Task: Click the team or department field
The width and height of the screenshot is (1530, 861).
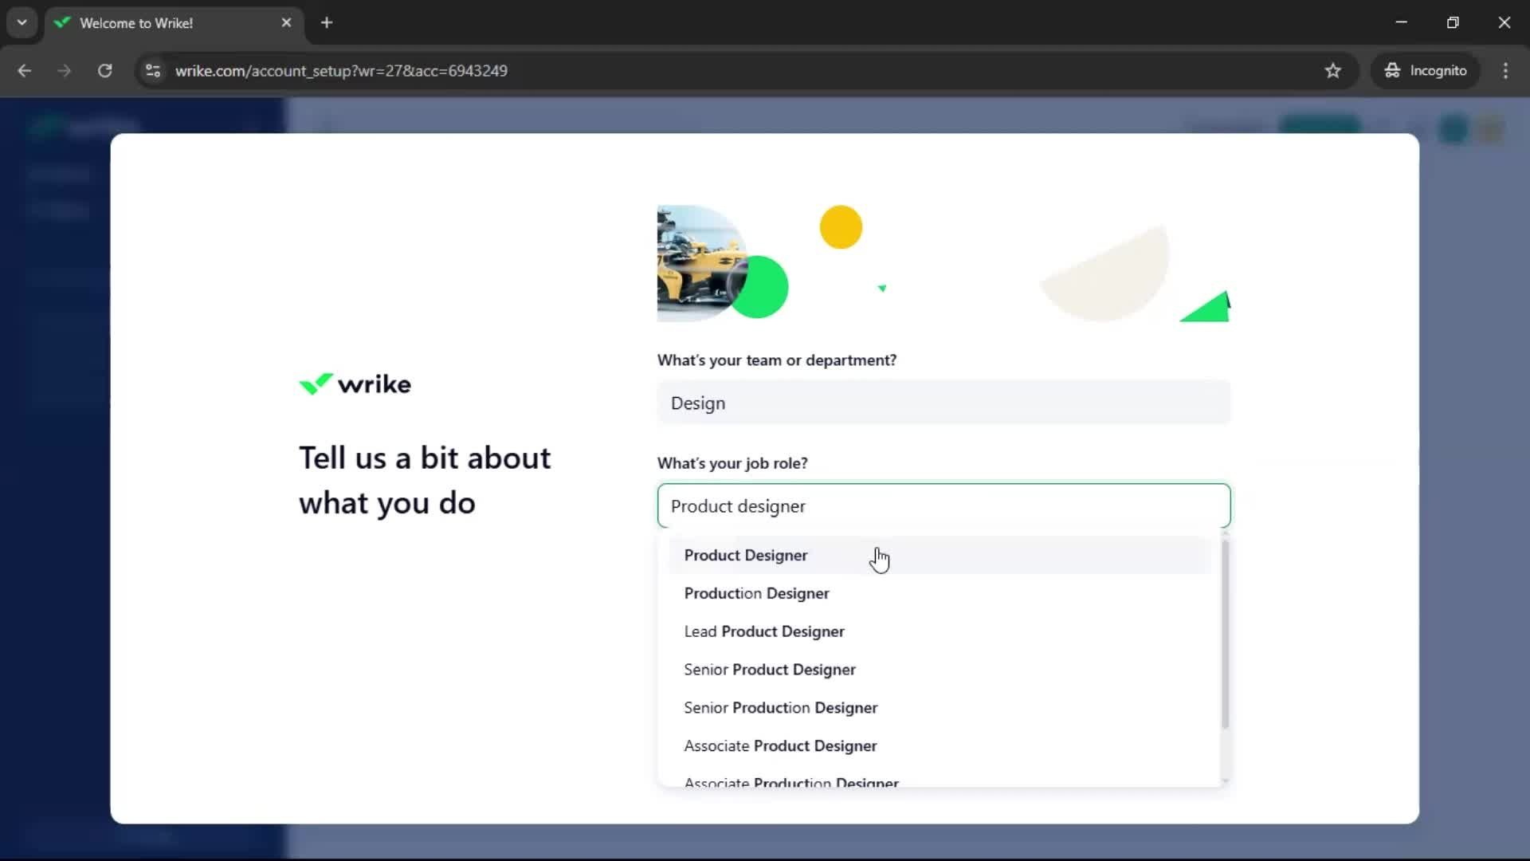Action: 943,403
